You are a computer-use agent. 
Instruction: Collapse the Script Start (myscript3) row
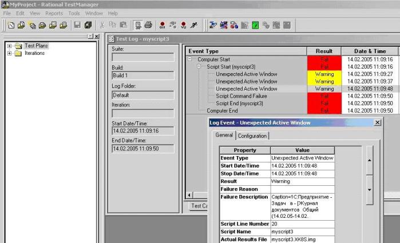tap(199, 66)
